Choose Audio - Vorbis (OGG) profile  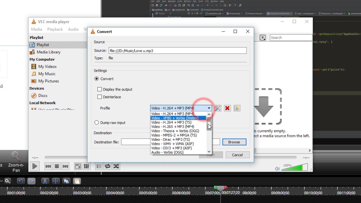coord(179,152)
